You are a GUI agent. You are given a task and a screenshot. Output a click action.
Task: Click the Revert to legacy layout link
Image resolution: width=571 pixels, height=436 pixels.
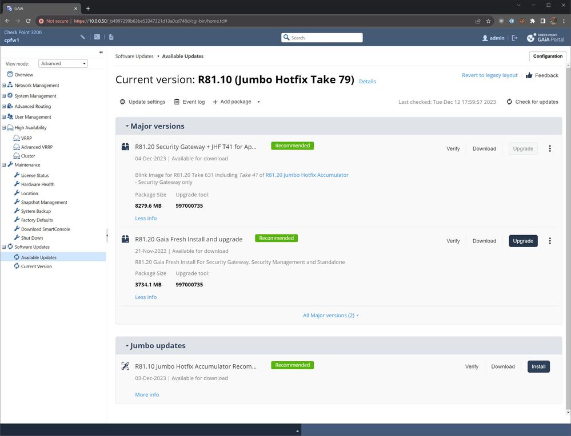click(489, 75)
